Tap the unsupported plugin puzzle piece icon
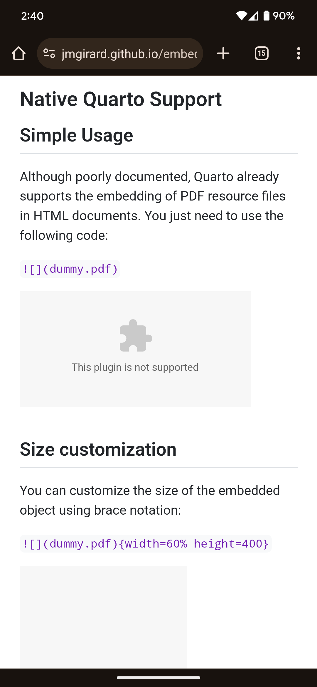Image resolution: width=317 pixels, height=687 pixels. [x=136, y=335]
